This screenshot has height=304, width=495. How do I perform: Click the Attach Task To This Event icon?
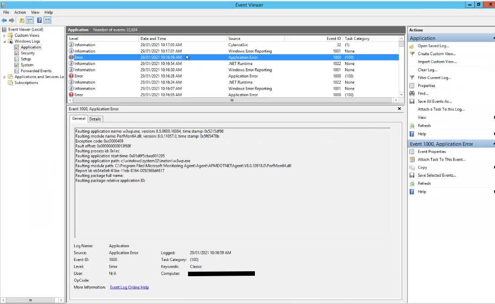pyautogui.click(x=412, y=160)
